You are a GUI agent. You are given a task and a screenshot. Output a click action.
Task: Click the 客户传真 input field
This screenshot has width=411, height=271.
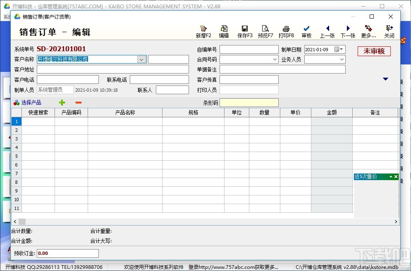[249, 80]
